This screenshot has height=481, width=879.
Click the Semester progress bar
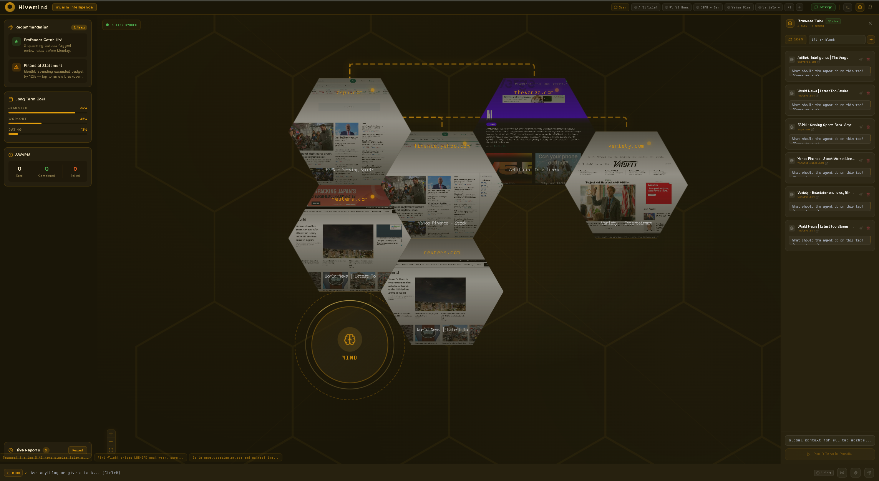(48, 113)
